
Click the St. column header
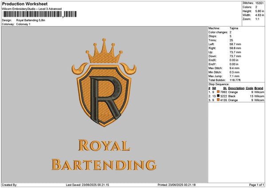[225, 88]
